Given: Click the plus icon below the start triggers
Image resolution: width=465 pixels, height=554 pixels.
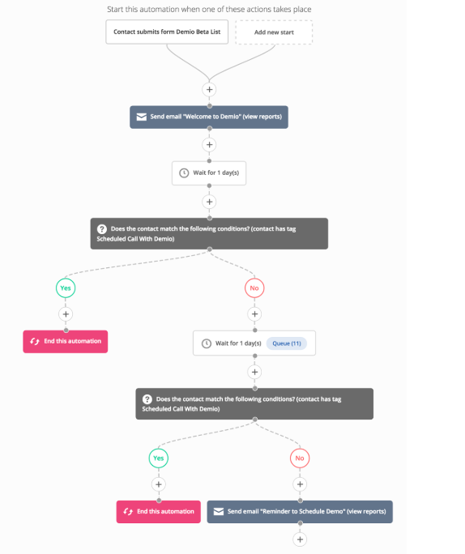Looking at the screenshot, I should (209, 89).
